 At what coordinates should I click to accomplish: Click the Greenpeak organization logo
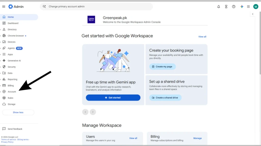(x=91, y=19)
